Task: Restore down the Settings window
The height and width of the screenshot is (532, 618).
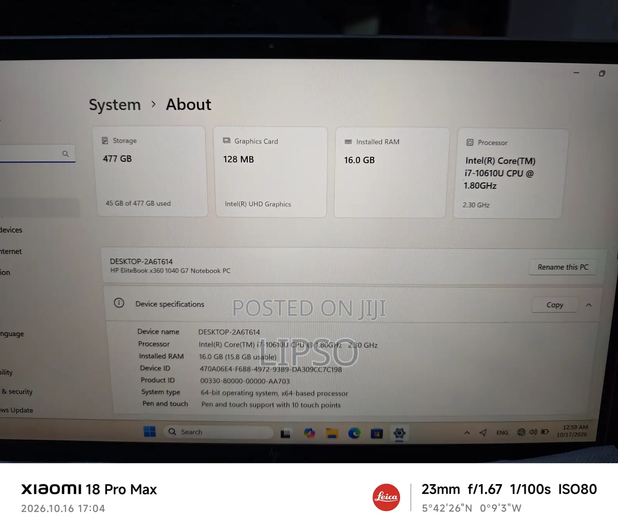Action: 602,73
